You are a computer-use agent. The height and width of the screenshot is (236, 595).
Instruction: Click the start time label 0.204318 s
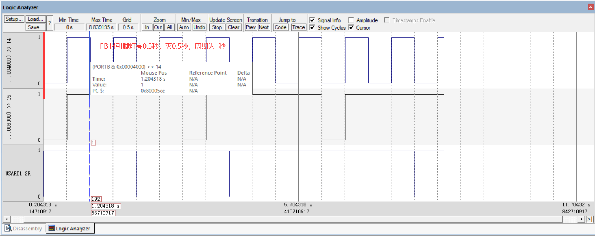coord(43,204)
